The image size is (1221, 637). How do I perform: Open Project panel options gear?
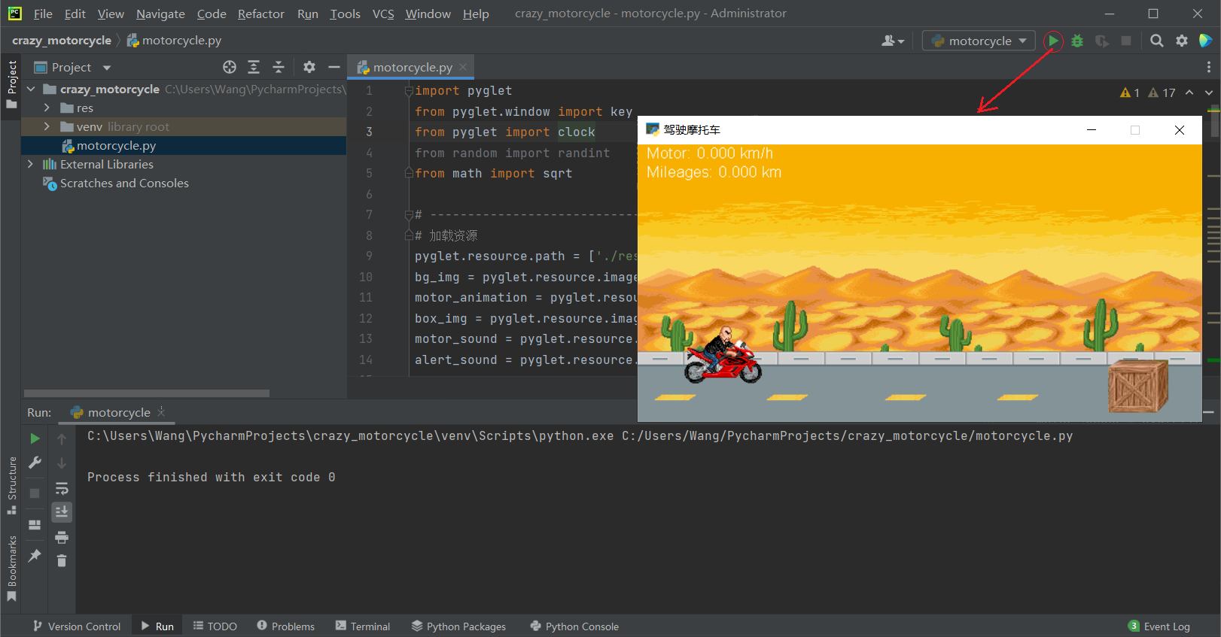309,67
